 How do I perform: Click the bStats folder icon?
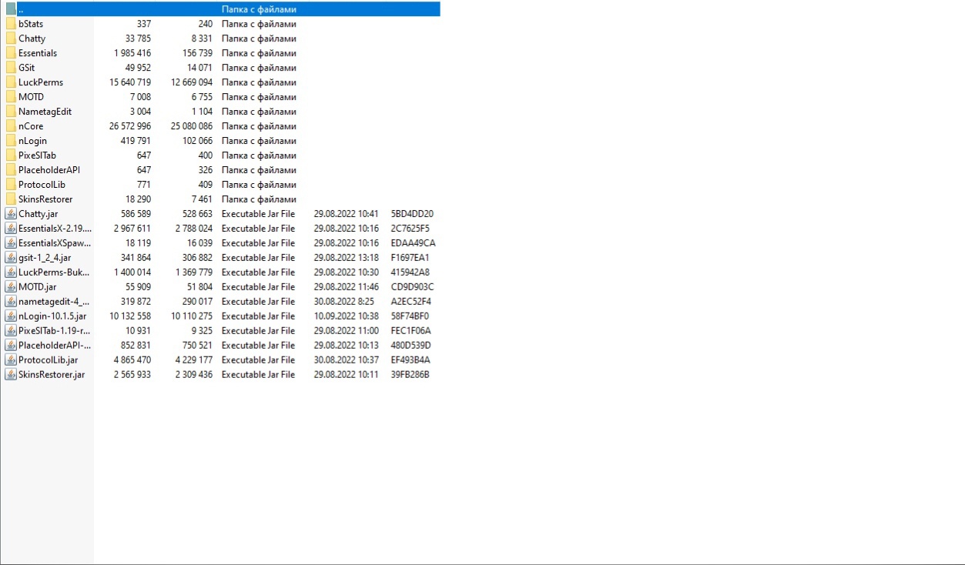pos(11,24)
